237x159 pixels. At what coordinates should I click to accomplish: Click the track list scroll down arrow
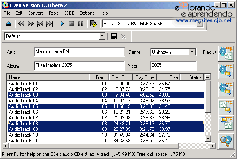[x=208, y=139]
